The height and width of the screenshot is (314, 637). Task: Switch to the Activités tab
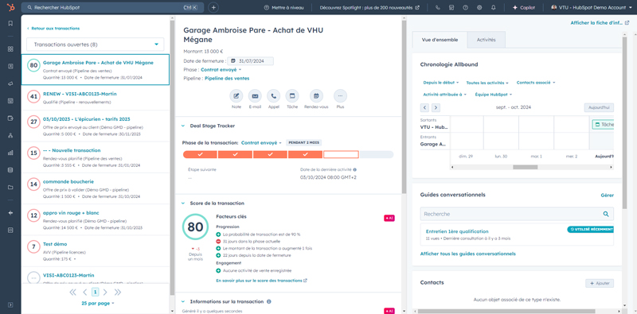tap(486, 40)
